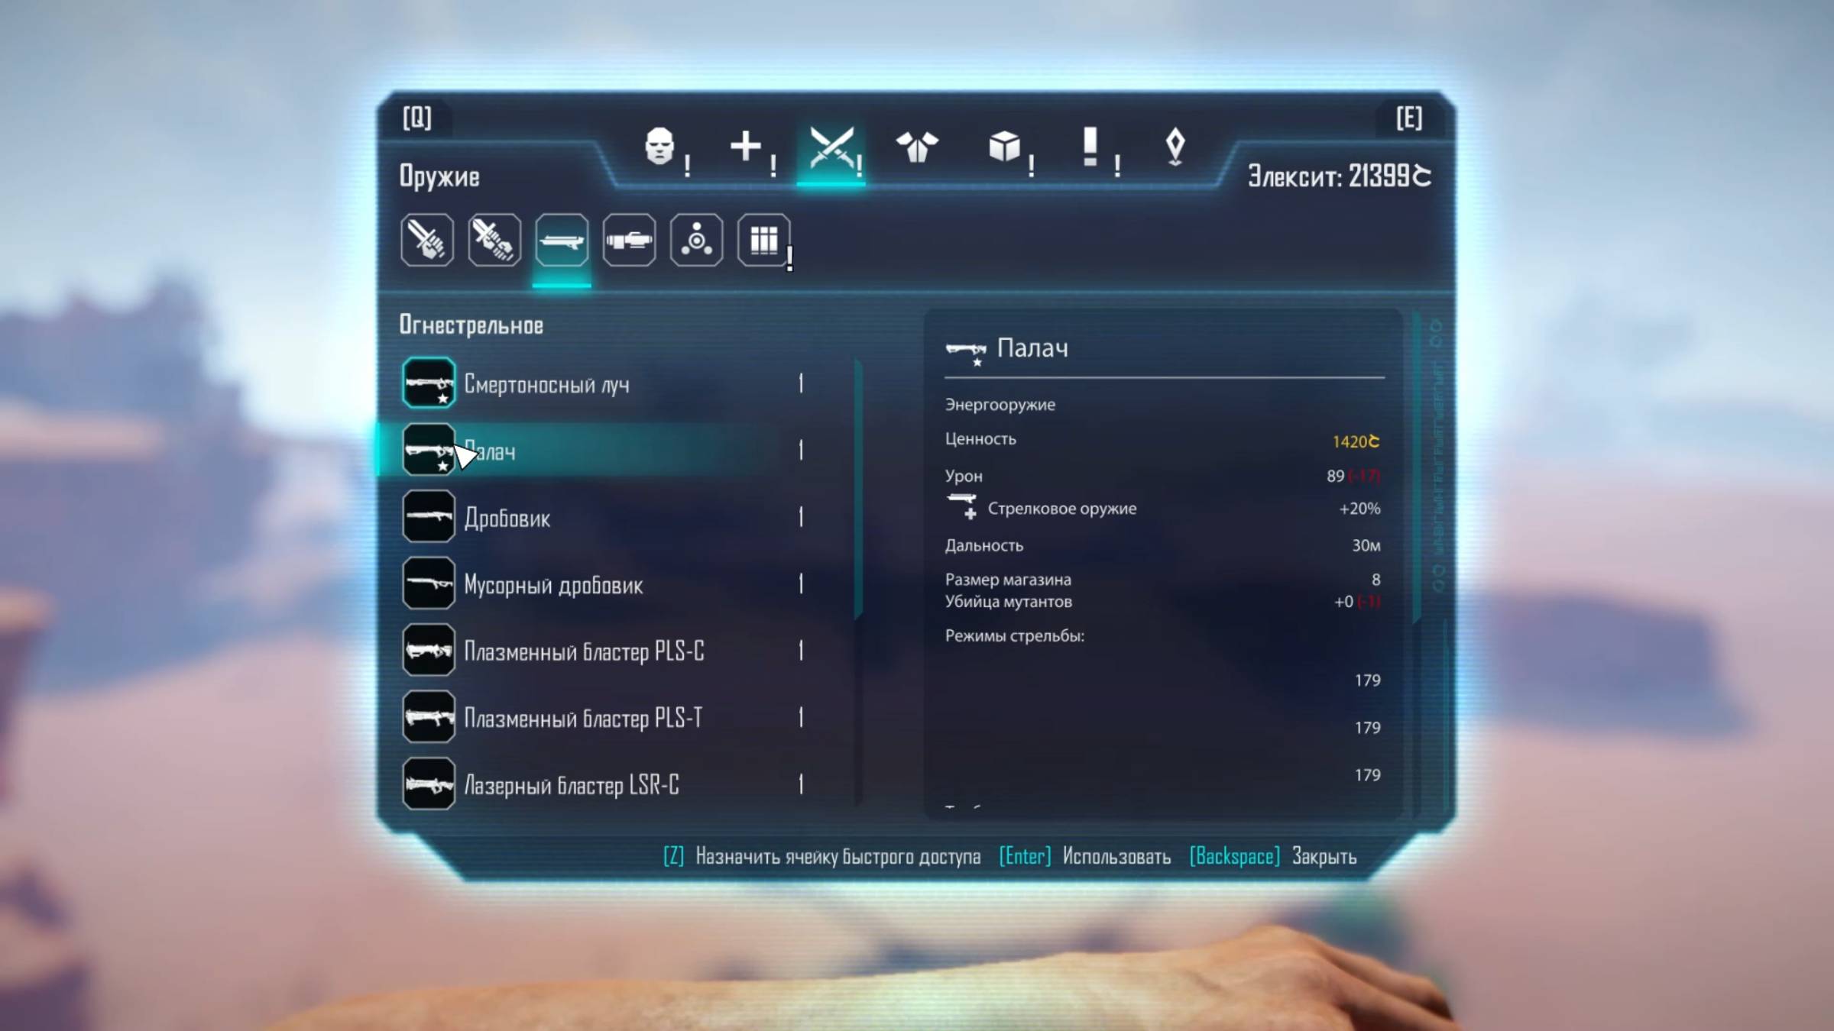
Task: Select the grenades filter icon
Action: tap(696, 241)
